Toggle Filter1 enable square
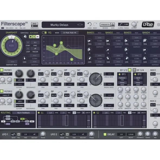 [2, 70]
